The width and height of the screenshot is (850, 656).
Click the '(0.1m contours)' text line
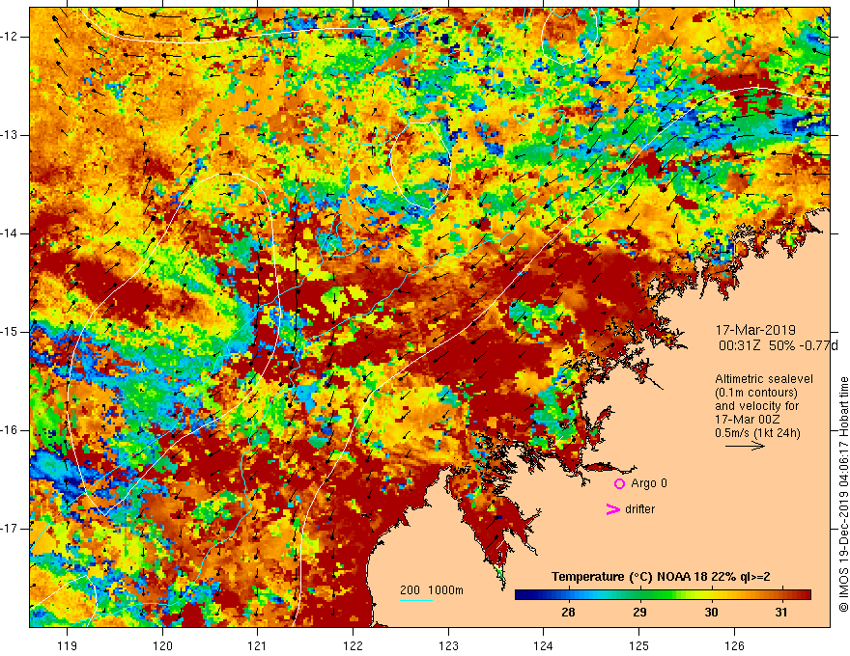coord(756,393)
